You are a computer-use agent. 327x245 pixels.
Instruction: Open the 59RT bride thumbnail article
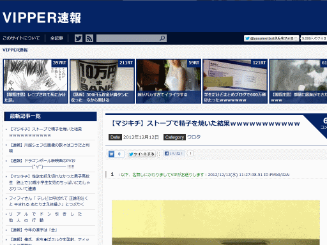(x=169, y=81)
